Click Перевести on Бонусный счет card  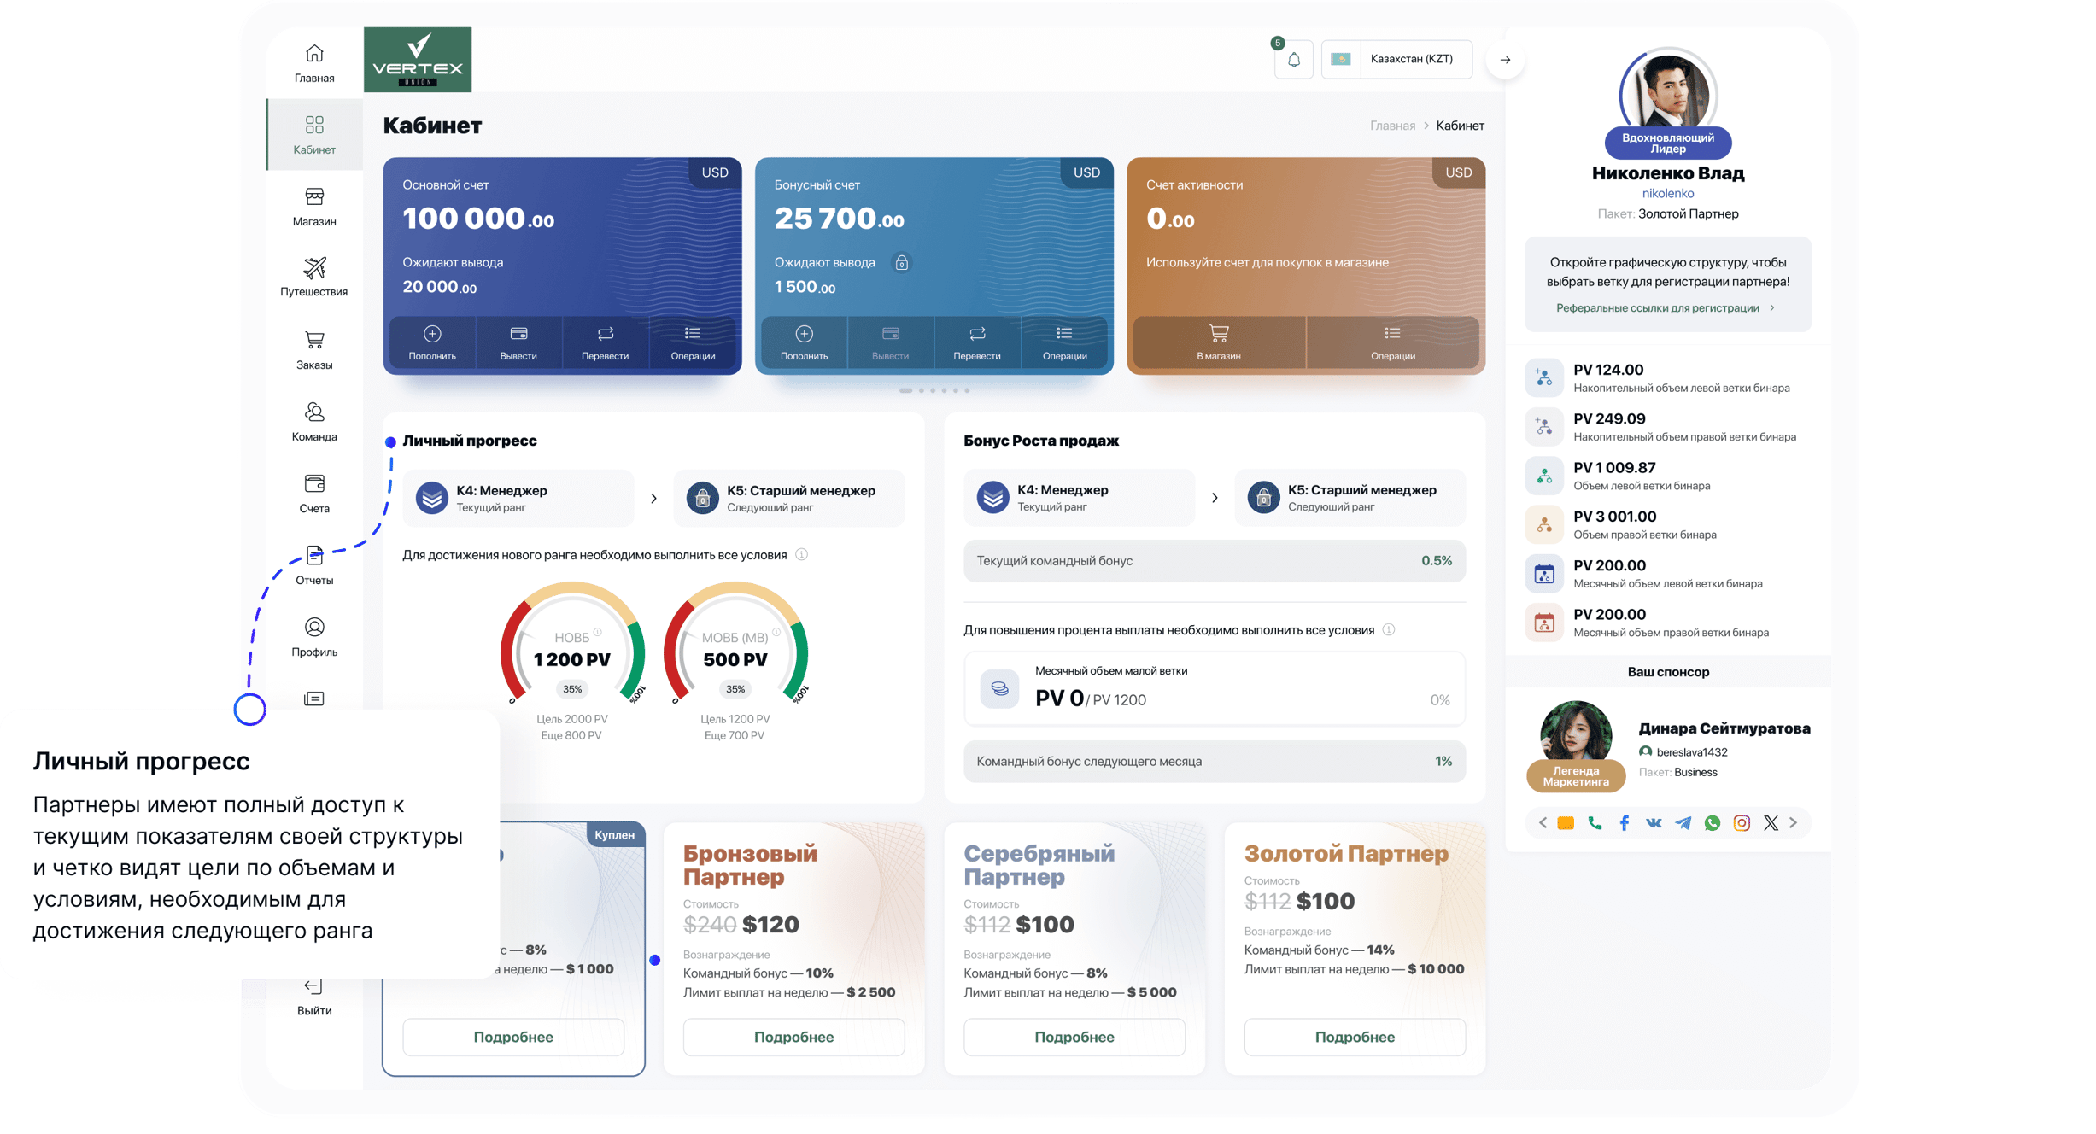tap(976, 342)
